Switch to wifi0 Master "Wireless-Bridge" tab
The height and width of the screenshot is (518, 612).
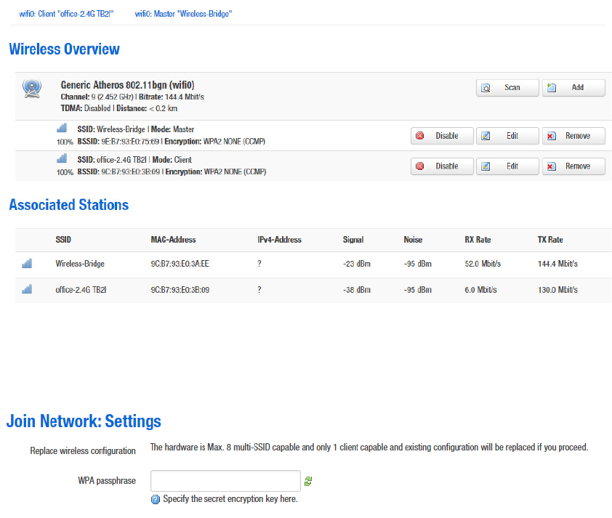pyautogui.click(x=183, y=14)
